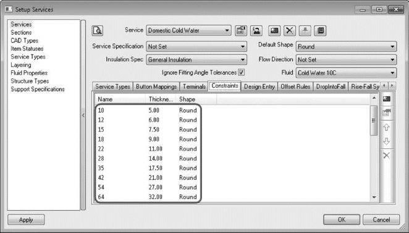
Task: Open the Service Specification dropdown
Action: point(196,47)
